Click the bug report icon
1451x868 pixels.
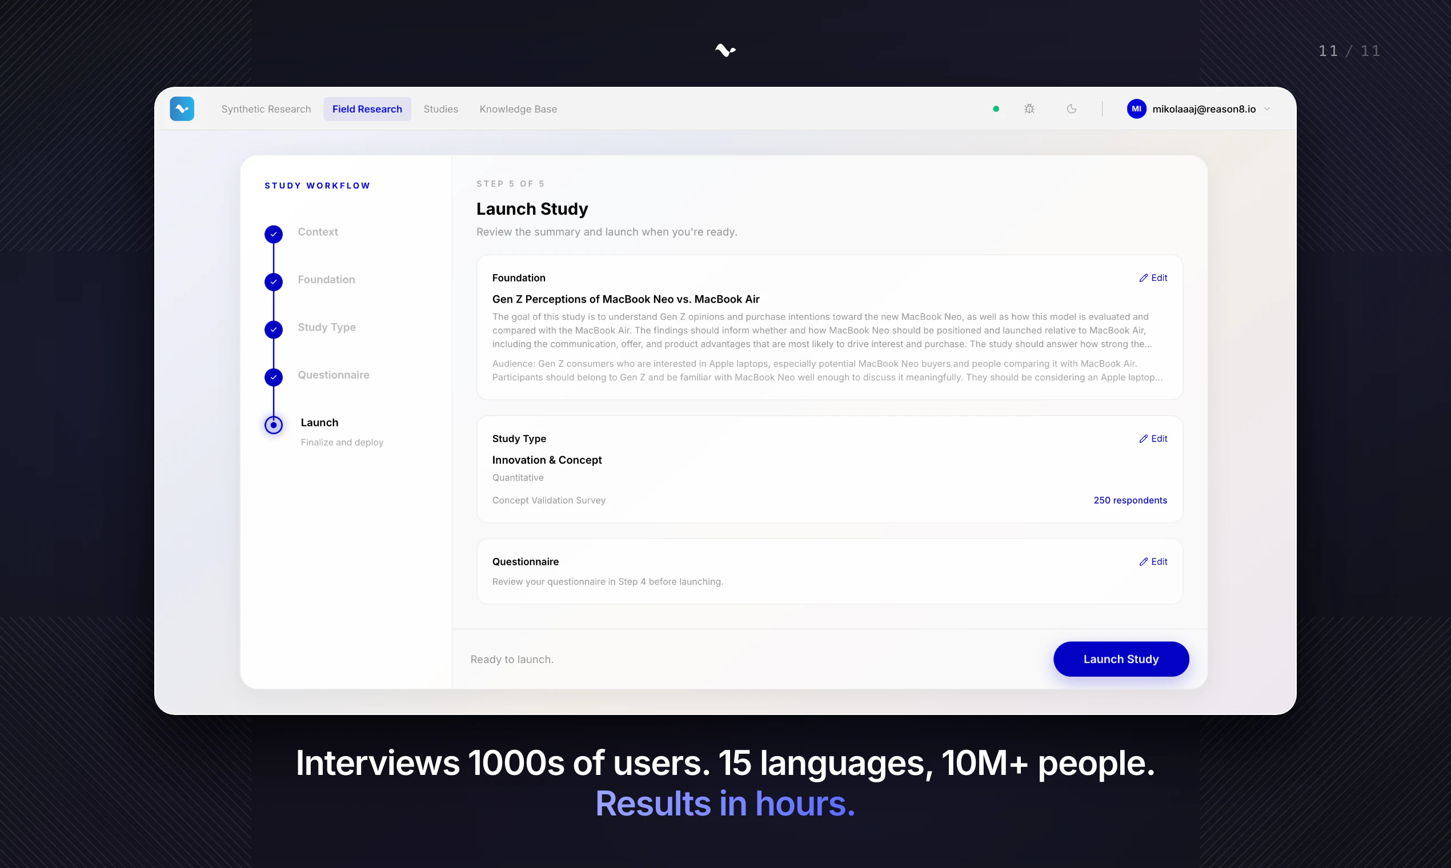point(1029,109)
